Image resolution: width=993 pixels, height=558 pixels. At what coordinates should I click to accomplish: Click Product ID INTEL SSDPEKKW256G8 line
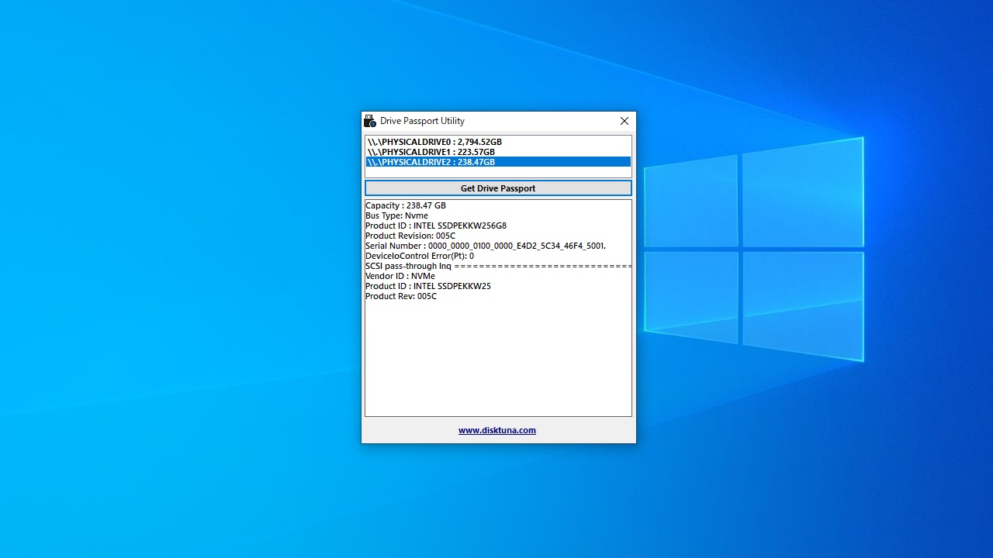pos(436,226)
